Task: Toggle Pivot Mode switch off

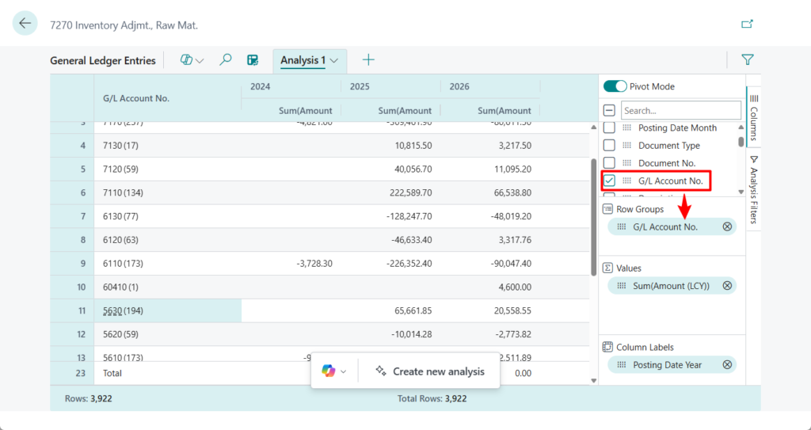Action: [615, 86]
